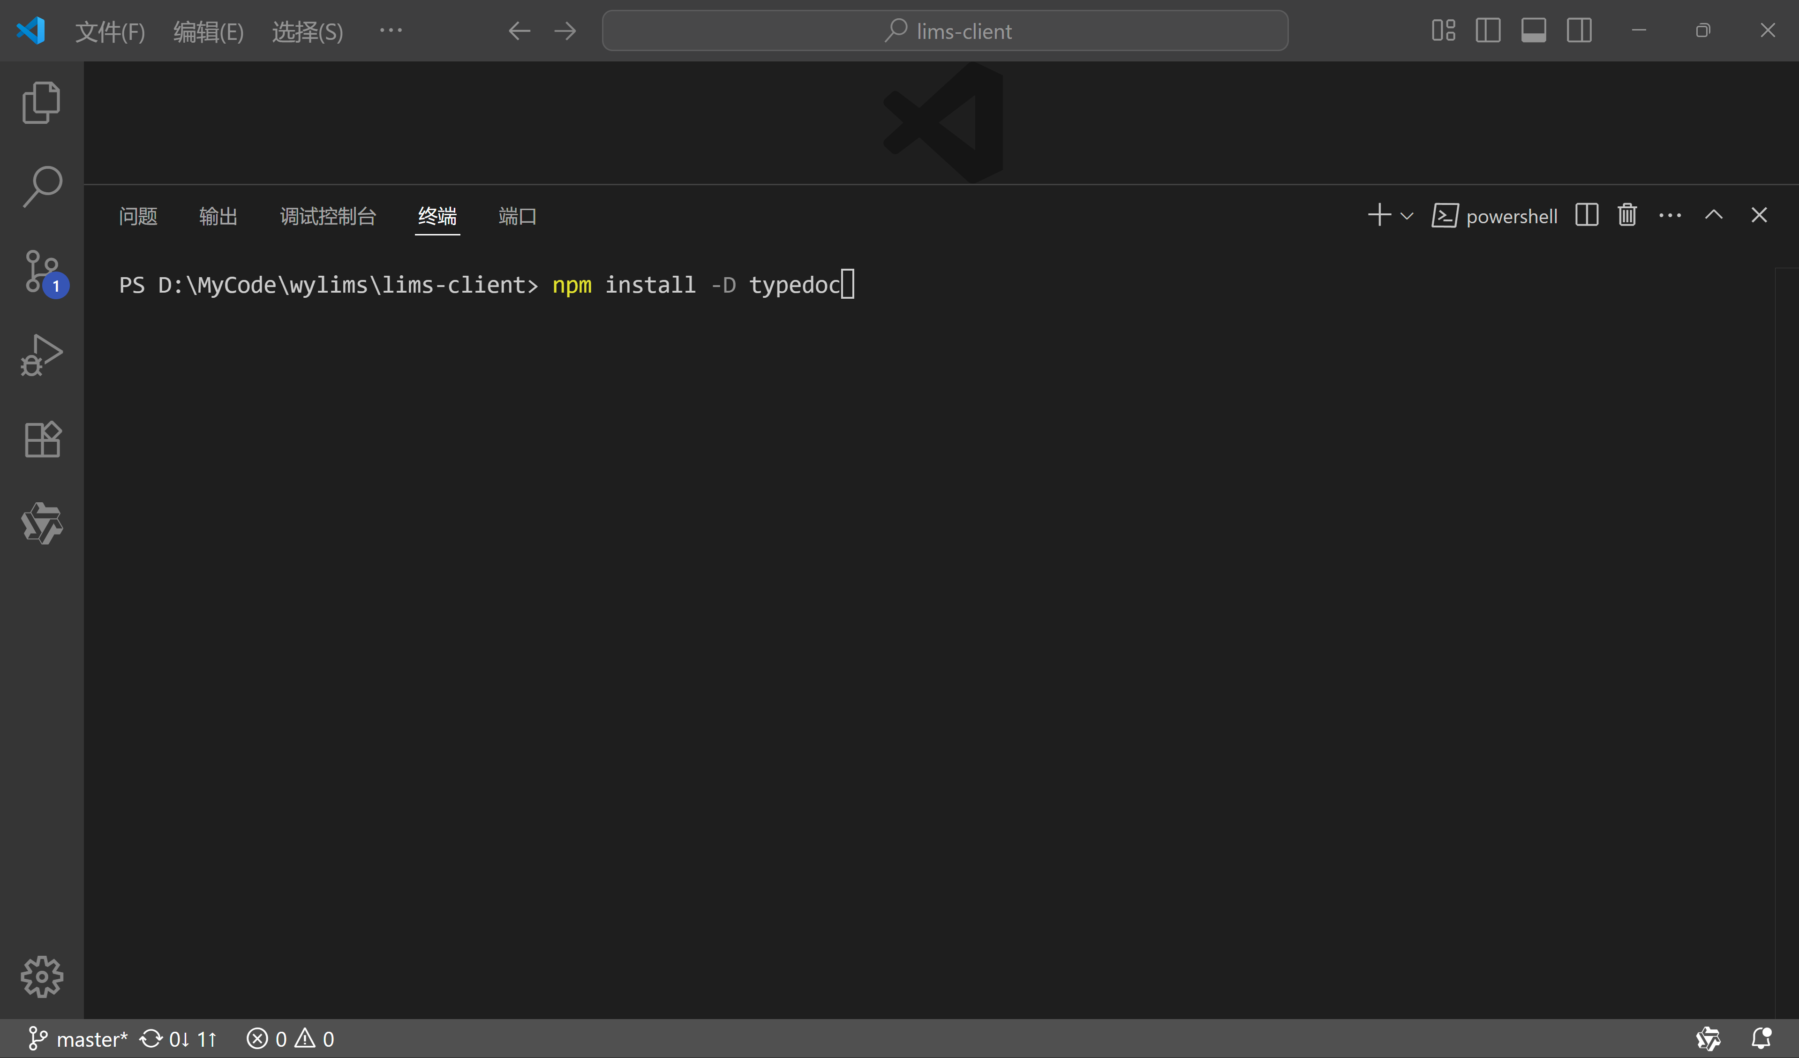Switch to the 输出 panel tab
This screenshot has height=1058, width=1799.
[218, 216]
